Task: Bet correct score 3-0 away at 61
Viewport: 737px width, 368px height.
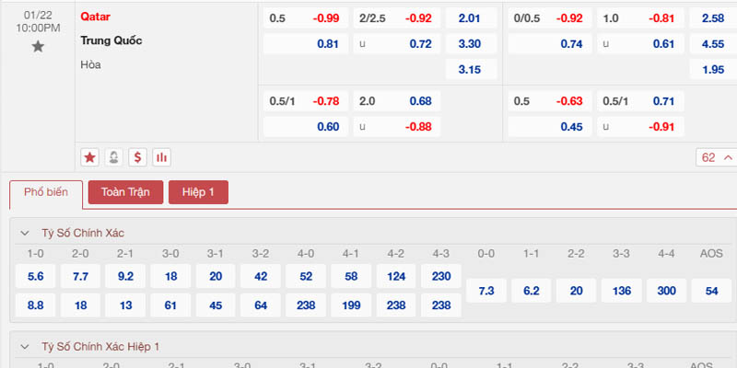Action: click(170, 305)
